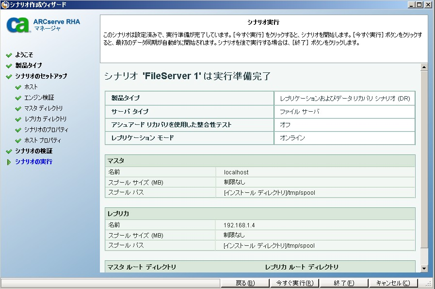
Task: Click the マスタ section header
Action: [x=260, y=161]
